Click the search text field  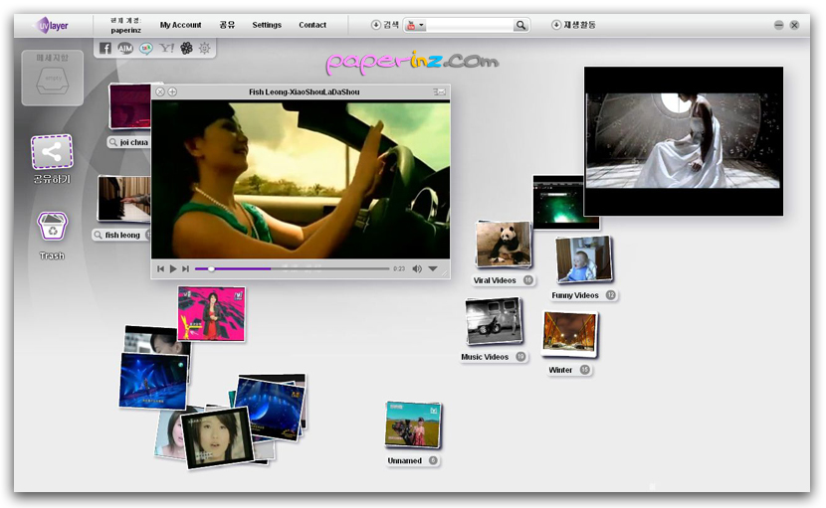(470, 25)
